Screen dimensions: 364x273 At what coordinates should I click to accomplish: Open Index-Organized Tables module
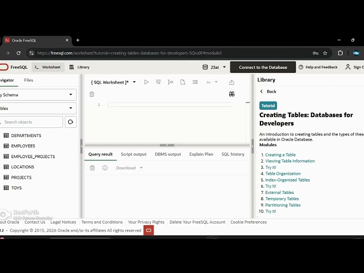pos(287,180)
